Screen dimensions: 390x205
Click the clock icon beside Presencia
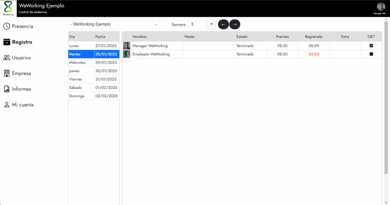coord(6,26)
